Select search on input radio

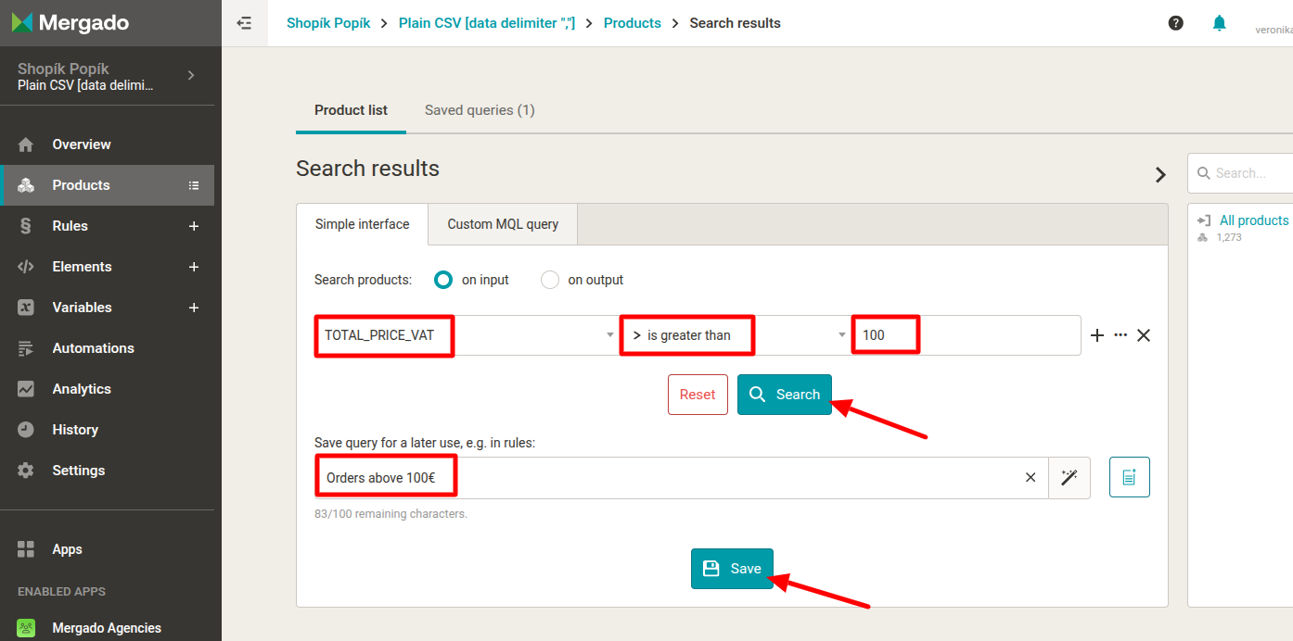tap(443, 280)
